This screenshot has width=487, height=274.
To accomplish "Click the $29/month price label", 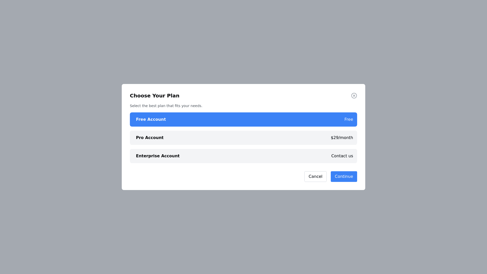I will 342,138.
